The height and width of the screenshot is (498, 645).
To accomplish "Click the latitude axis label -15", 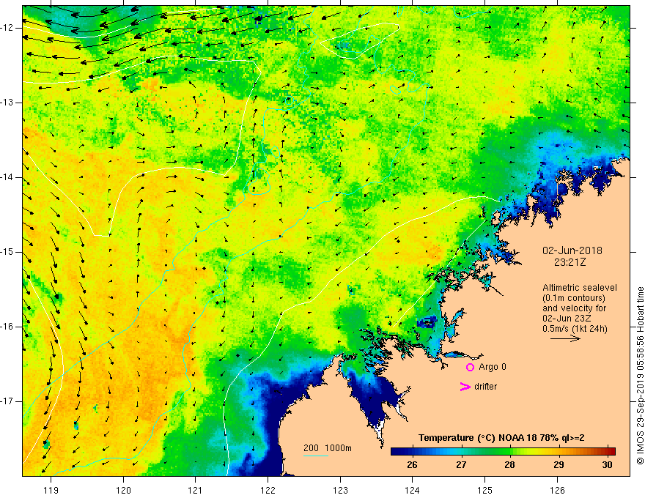I will (x=9, y=252).
